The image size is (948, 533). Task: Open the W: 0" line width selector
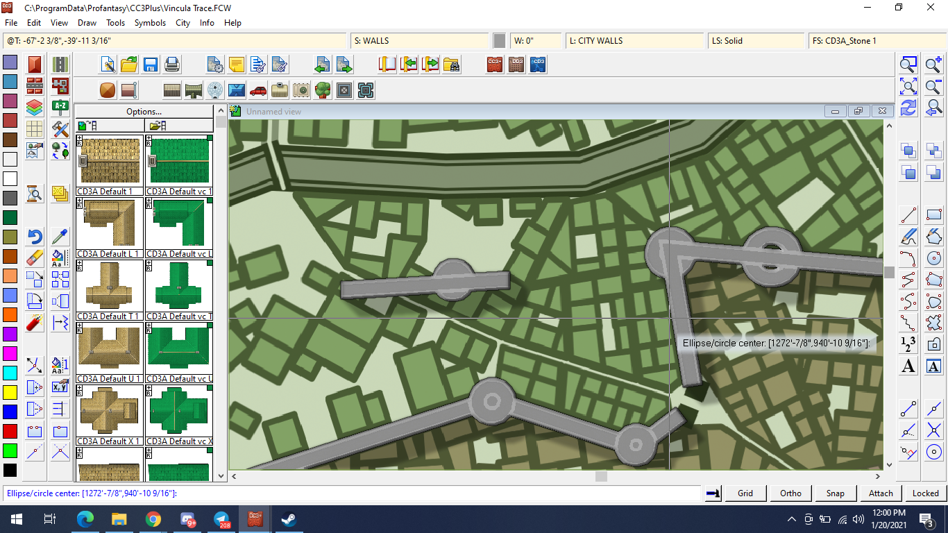click(x=535, y=41)
